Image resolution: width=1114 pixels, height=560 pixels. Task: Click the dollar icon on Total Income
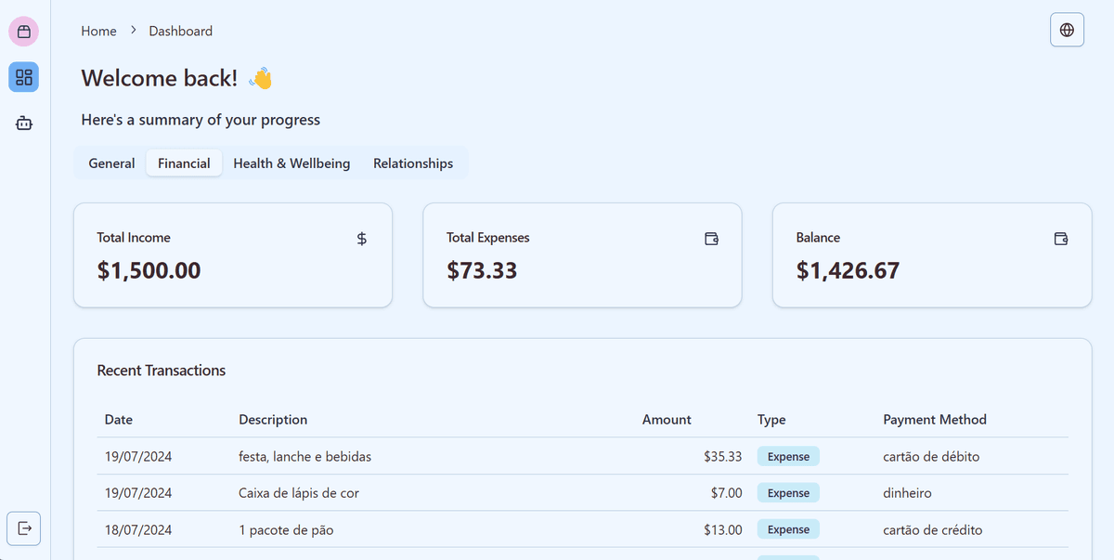pyautogui.click(x=362, y=239)
